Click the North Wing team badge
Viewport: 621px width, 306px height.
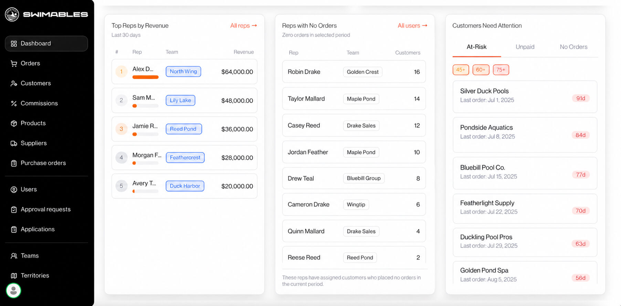coord(183,72)
